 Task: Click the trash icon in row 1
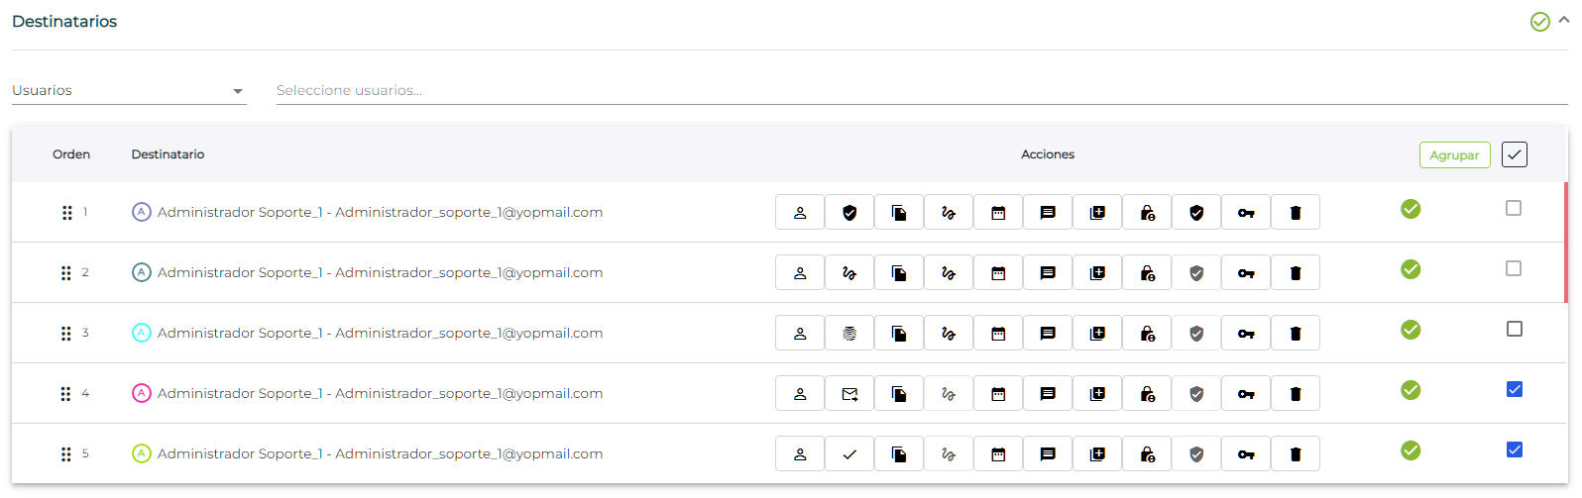click(x=1296, y=213)
